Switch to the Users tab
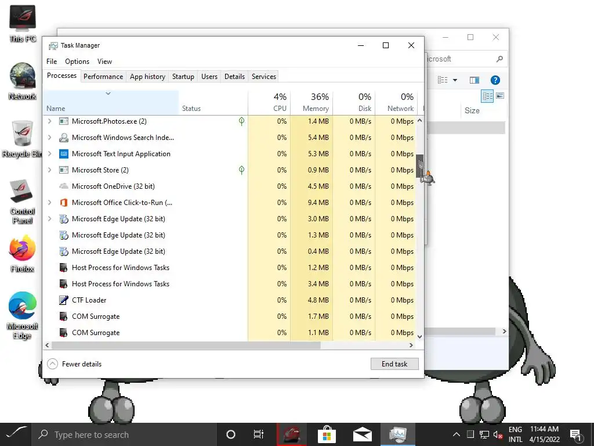 [209, 77]
